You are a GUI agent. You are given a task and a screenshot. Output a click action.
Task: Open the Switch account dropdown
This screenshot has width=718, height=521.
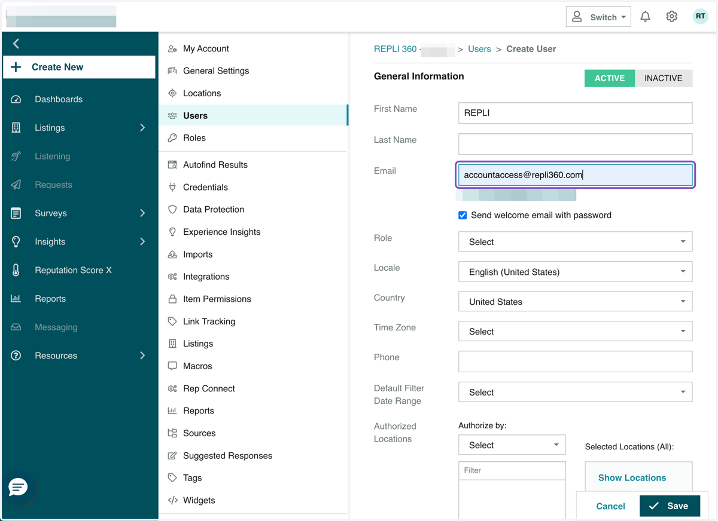pos(598,17)
